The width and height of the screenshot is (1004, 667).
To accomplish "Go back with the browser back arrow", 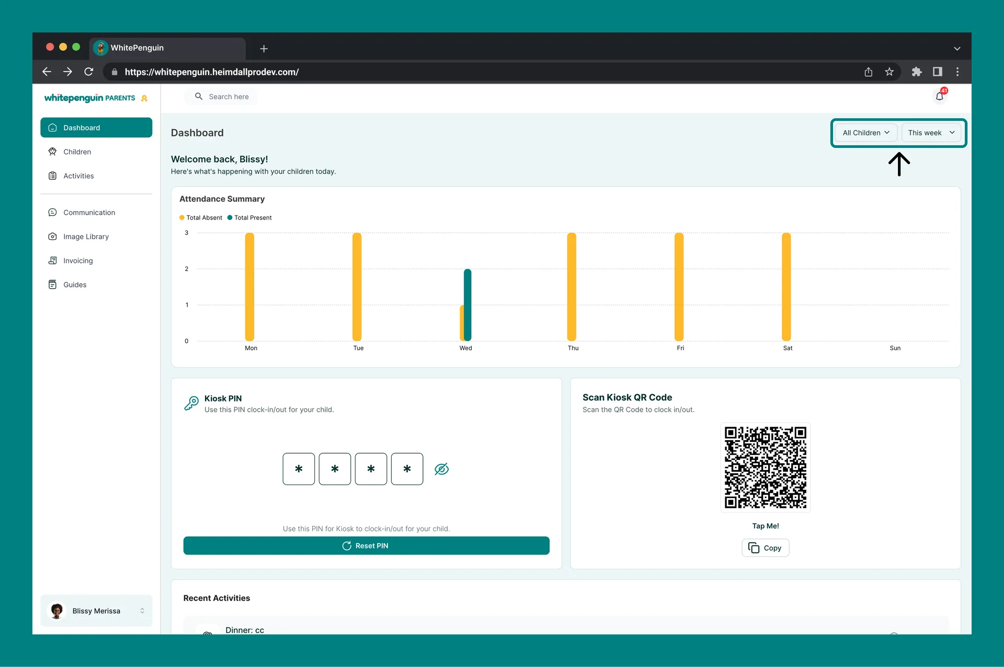I will (x=47, y=72).
